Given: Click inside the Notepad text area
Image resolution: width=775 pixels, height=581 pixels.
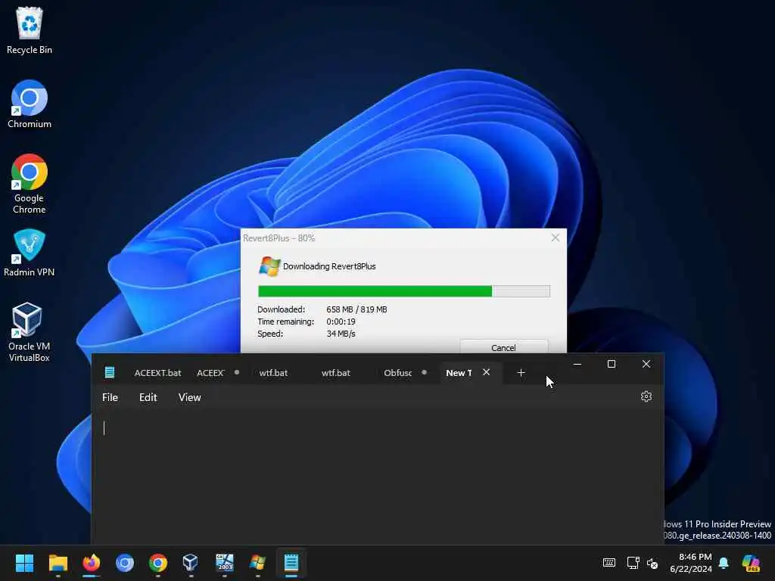Looking at the screenshot, I should tap(378, 477).
